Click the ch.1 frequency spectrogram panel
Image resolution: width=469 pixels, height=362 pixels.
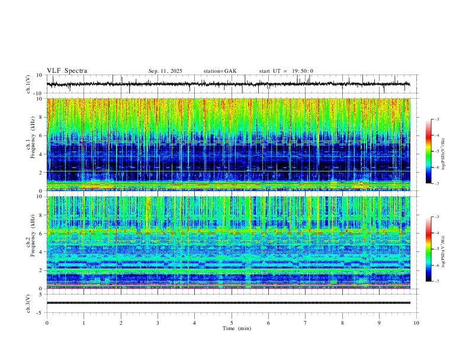(229, 144)
